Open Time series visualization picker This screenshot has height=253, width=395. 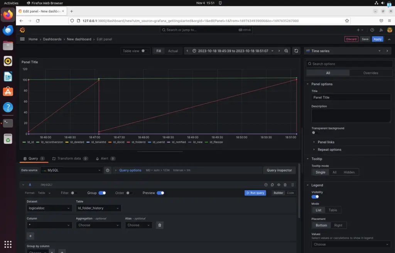[343, 51]
